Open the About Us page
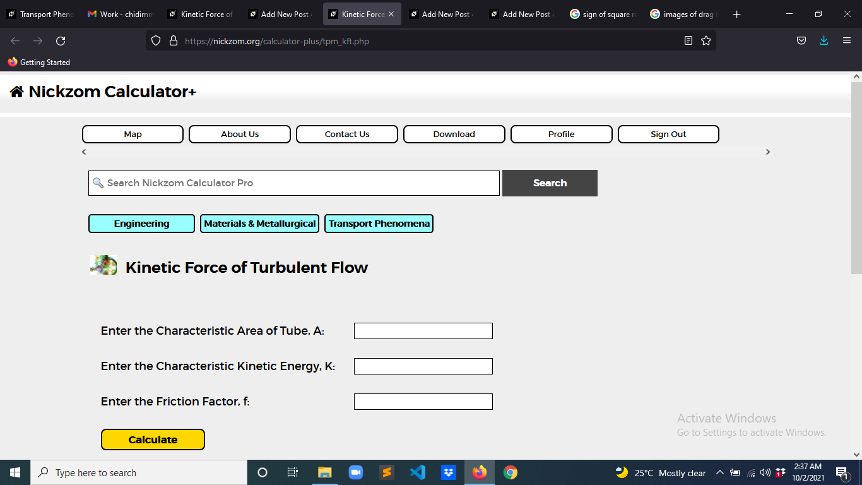This screenshot has width=862, height=485. pos(240,134)
